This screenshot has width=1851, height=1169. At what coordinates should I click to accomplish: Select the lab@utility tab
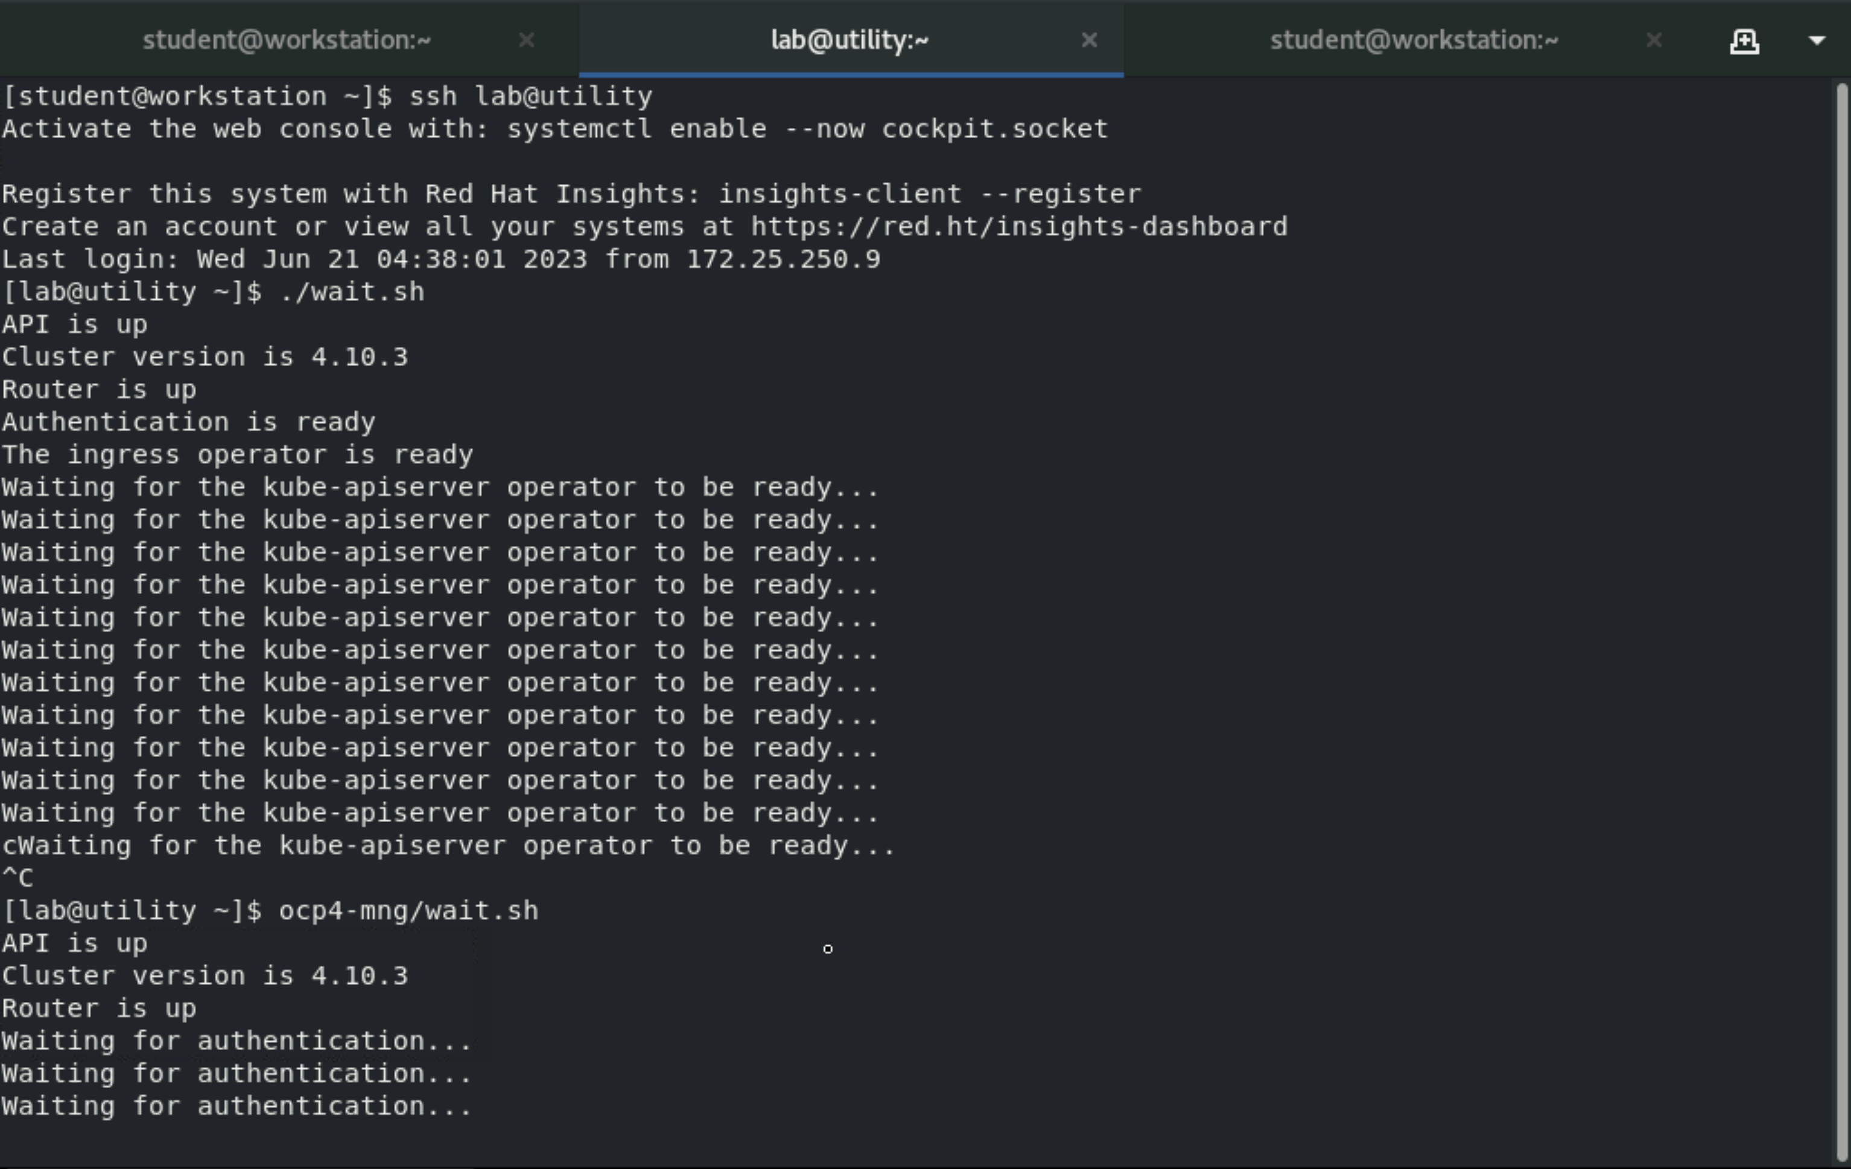(x=849, y=40)
